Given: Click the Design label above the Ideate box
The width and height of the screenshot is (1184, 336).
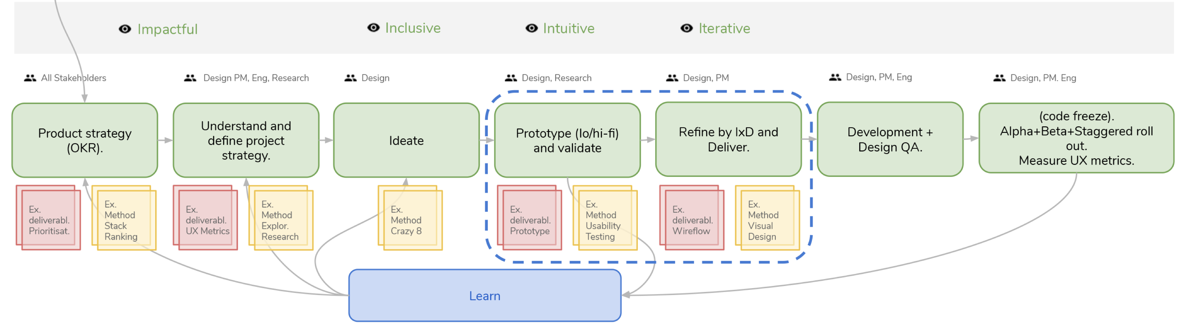Looking at the screenshot, I should 375,78.
